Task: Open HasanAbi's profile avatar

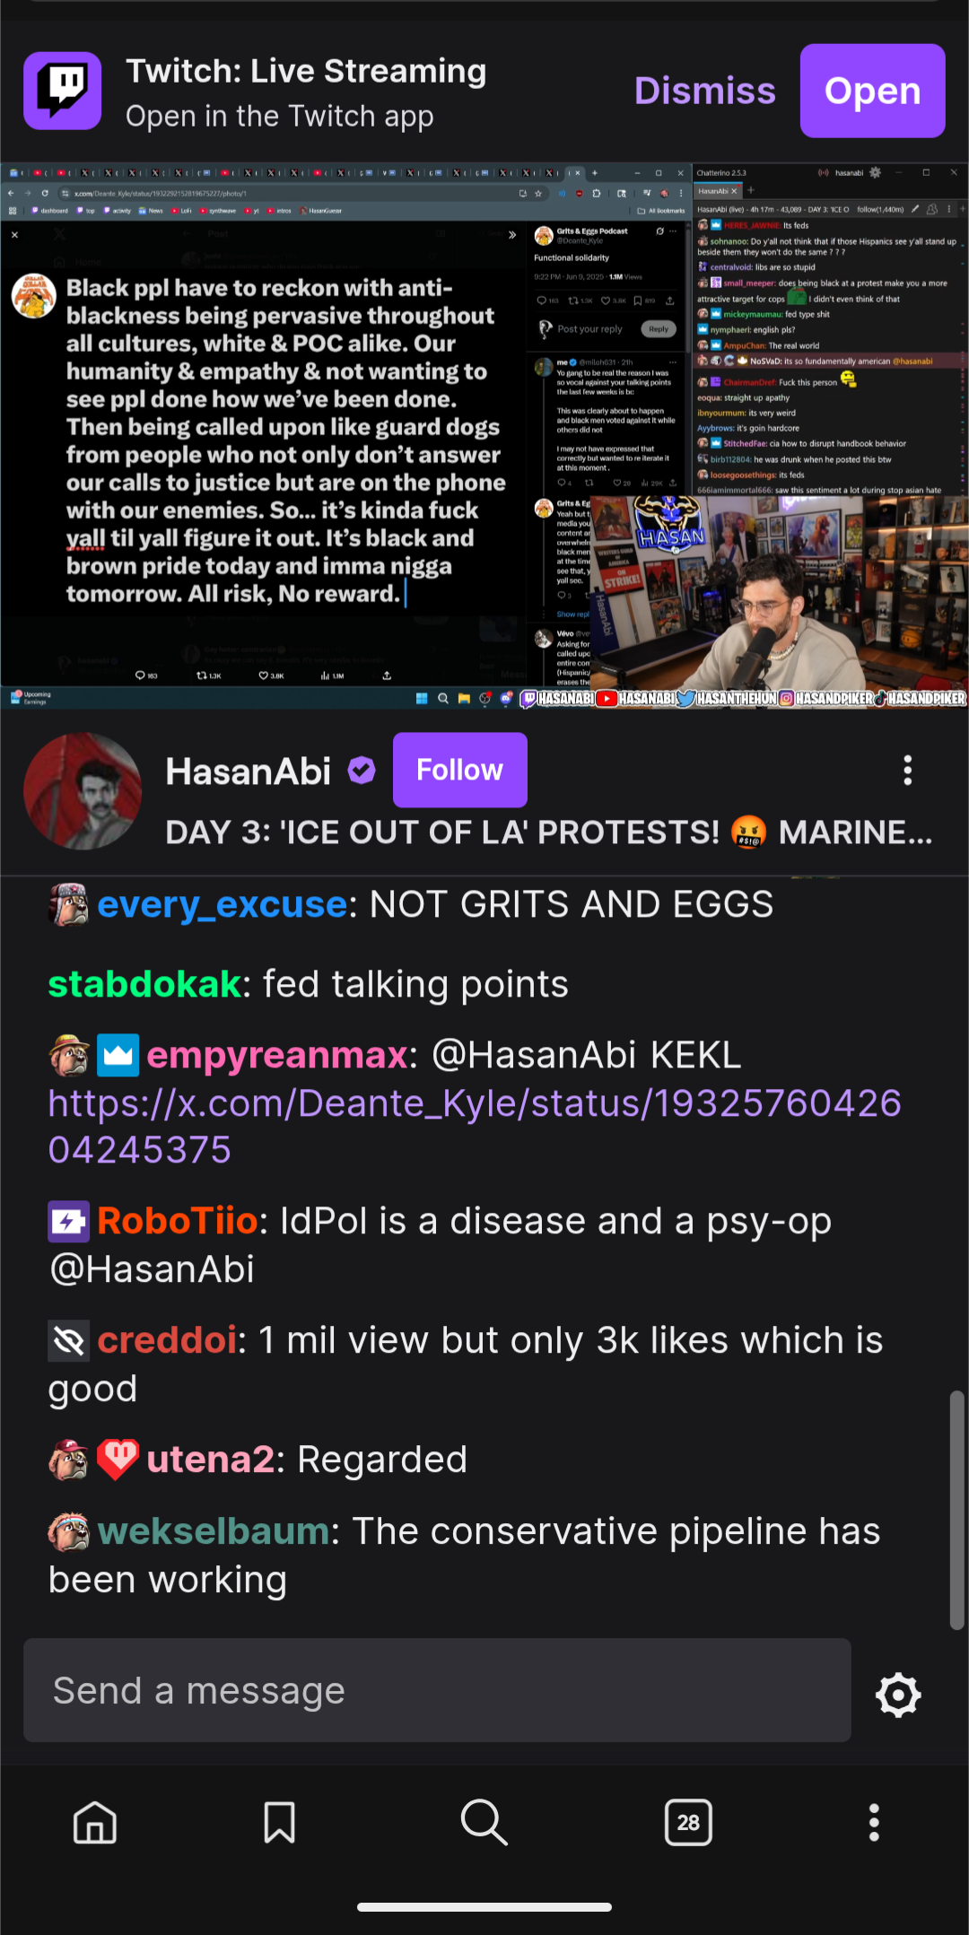Action: pos(83,791)
